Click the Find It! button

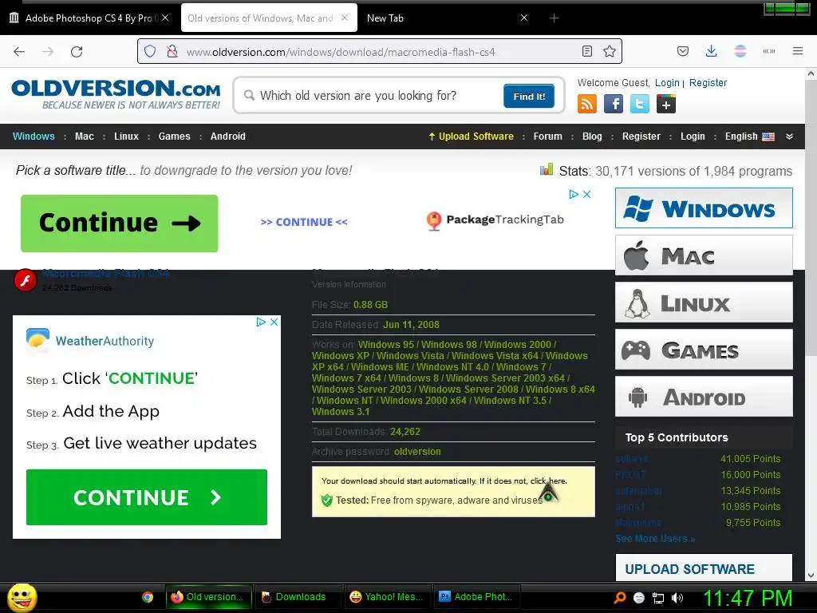point(529,96)
